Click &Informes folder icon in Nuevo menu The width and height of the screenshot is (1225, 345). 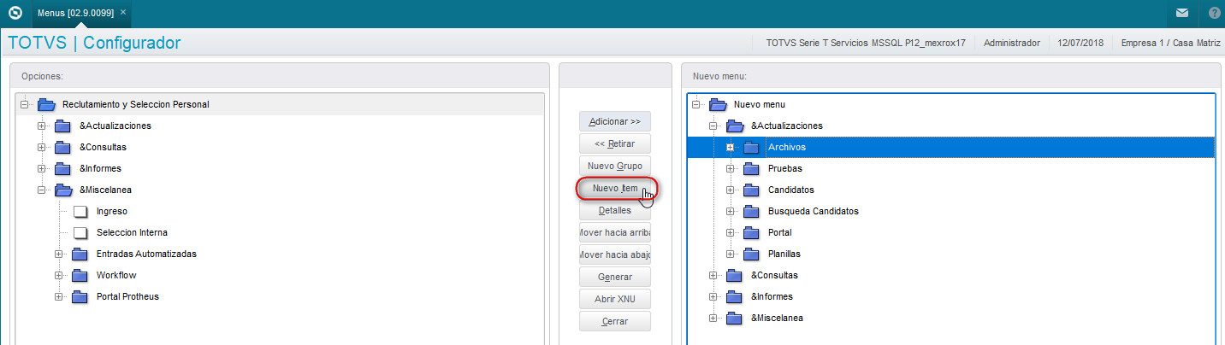735,296
